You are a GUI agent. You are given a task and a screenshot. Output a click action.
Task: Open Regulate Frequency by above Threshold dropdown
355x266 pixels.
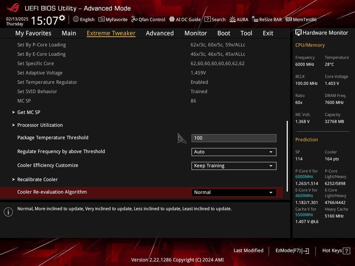(234, 152)
